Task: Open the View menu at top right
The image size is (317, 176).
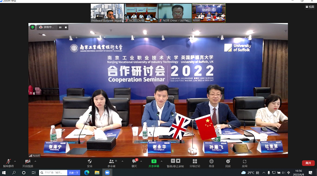Action: 310,7
